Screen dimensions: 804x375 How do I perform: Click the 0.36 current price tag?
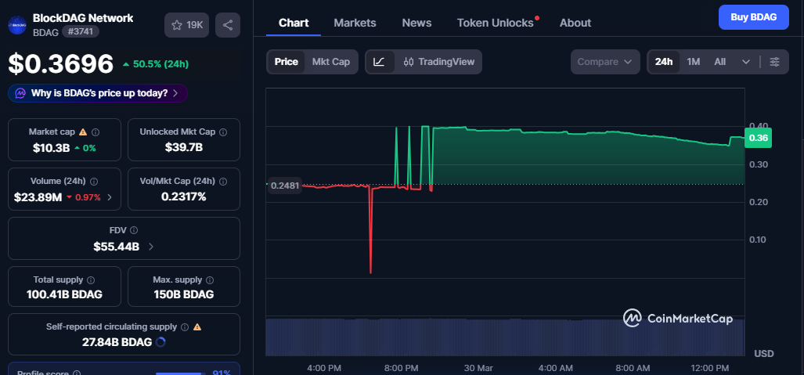point(758,138)
